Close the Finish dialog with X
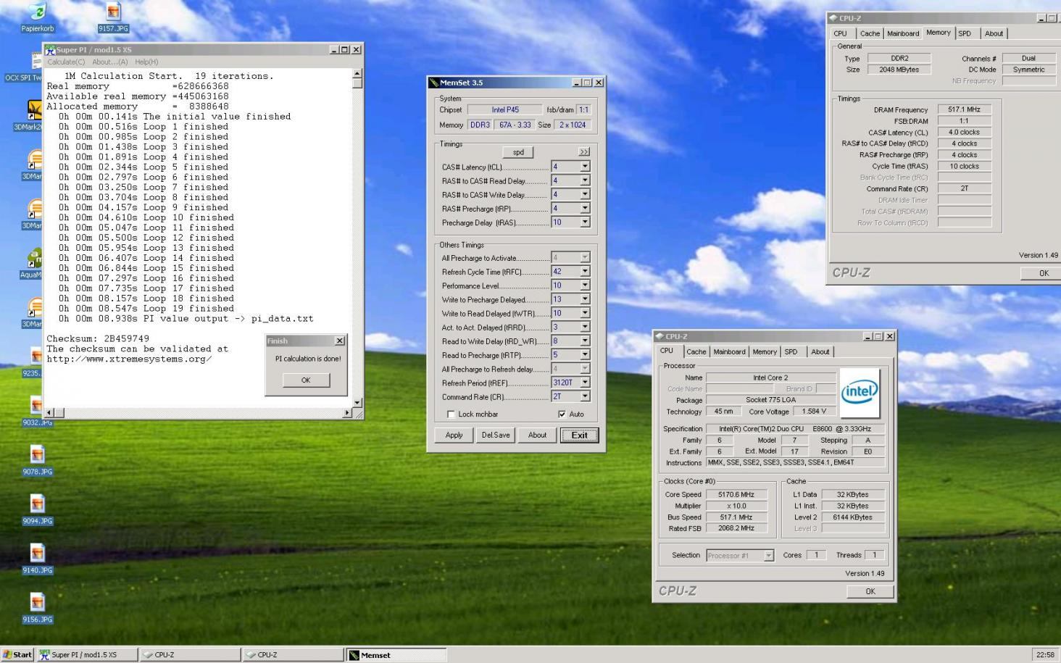The image size is (1061, 663). [x=339, y=341]
